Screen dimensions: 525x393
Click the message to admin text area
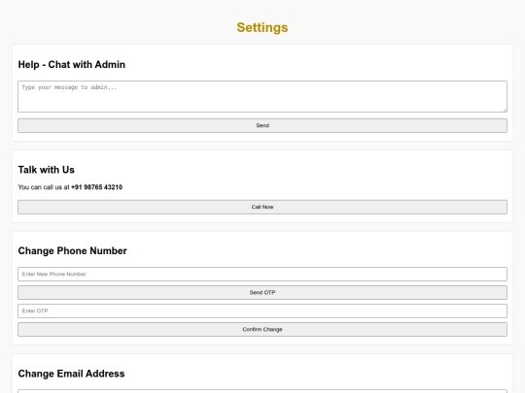coord(262,96)
